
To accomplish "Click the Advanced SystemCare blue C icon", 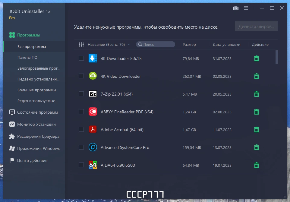I will pyautogui.click(x=93, y=147).
